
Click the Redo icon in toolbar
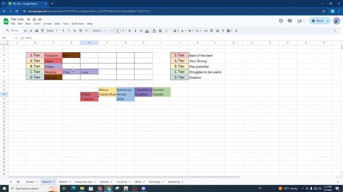[x=31, y=31]
